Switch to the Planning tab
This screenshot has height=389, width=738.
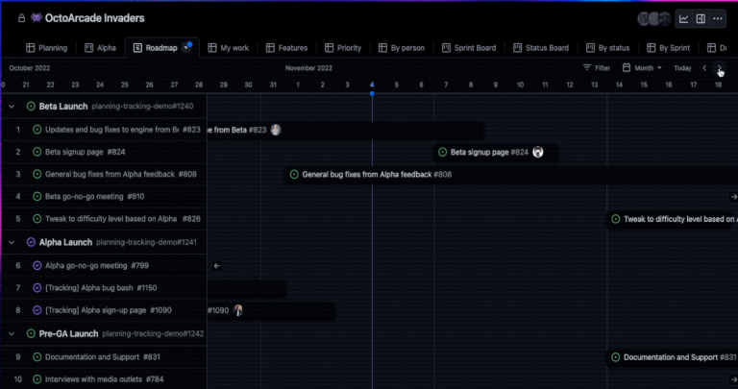[46, 47]
